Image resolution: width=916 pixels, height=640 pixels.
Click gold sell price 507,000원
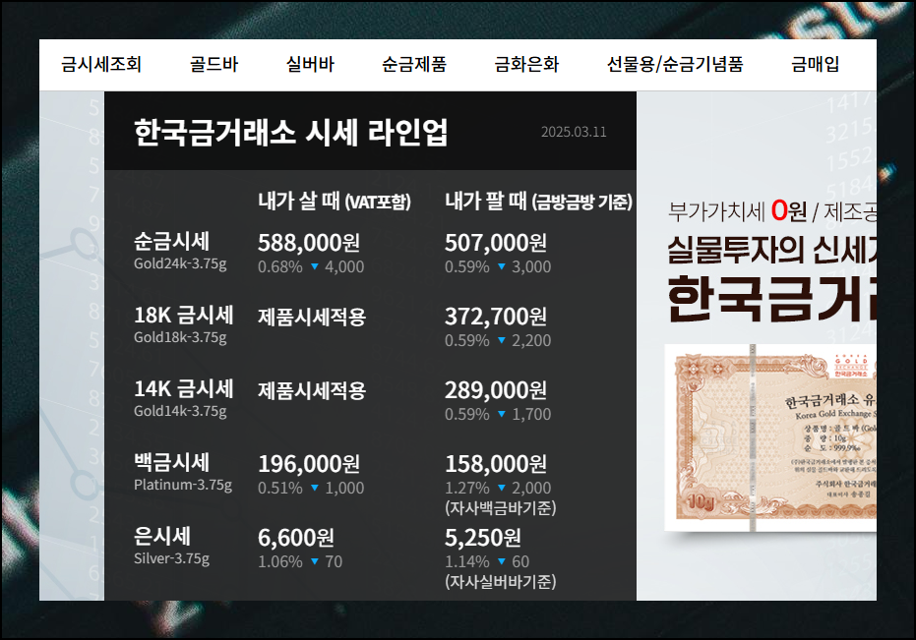(x=496, y=243)
